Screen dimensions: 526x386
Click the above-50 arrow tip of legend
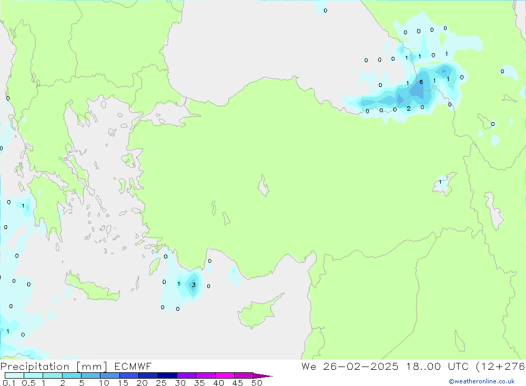tap(263, 376)
